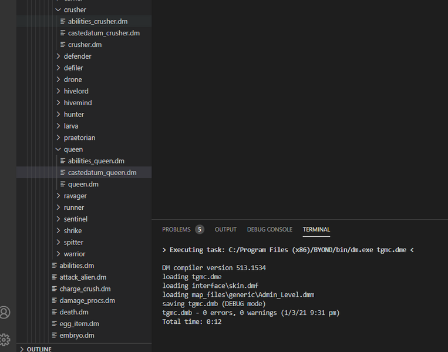Screen dimensions: 448x352
Task: Click the file icon beside charge_crush.dm
Action: [54, 289]
